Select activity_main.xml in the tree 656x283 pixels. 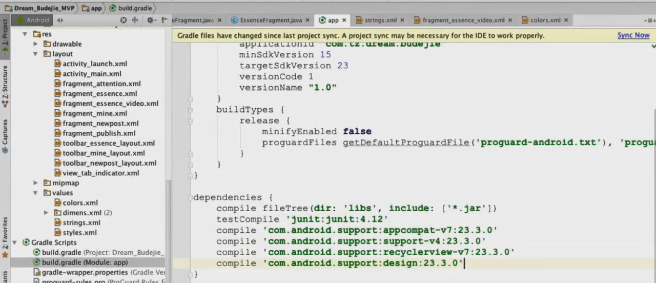(x=92, y=74)
